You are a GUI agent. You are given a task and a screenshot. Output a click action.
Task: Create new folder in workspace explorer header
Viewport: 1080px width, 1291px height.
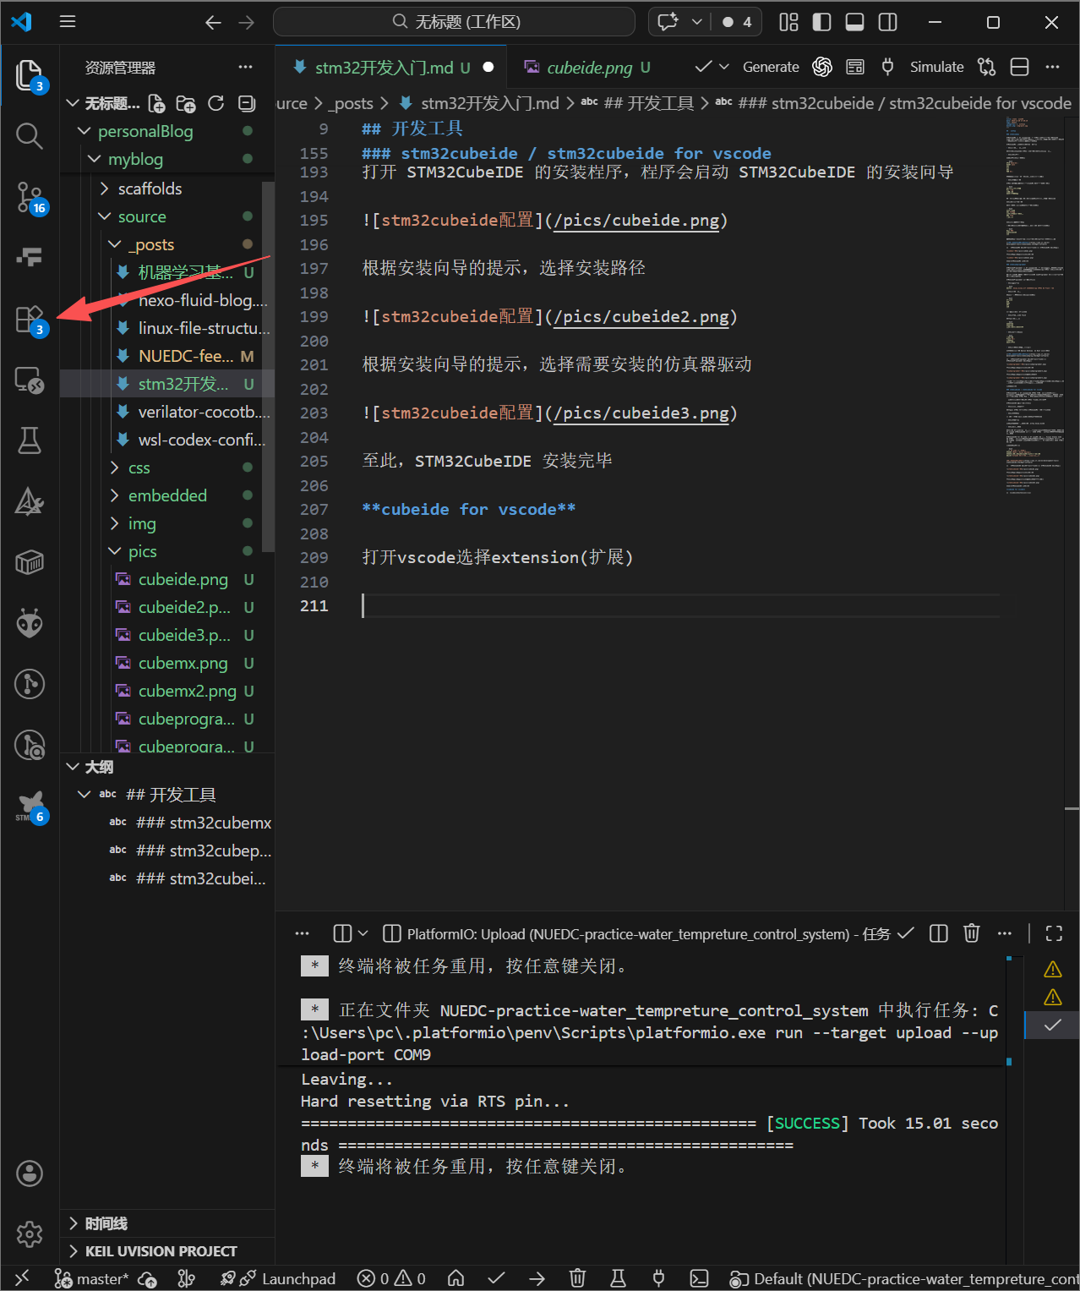(x=186, y=103)
